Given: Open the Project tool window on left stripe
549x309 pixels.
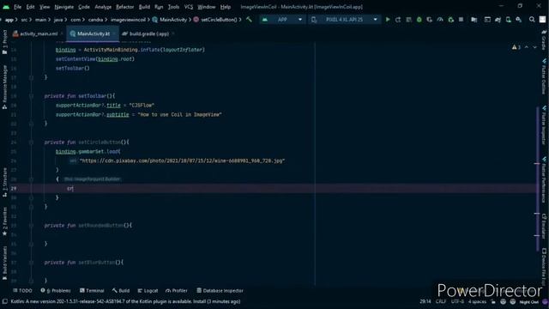Looking at the screenshot, I should [4, 41].
